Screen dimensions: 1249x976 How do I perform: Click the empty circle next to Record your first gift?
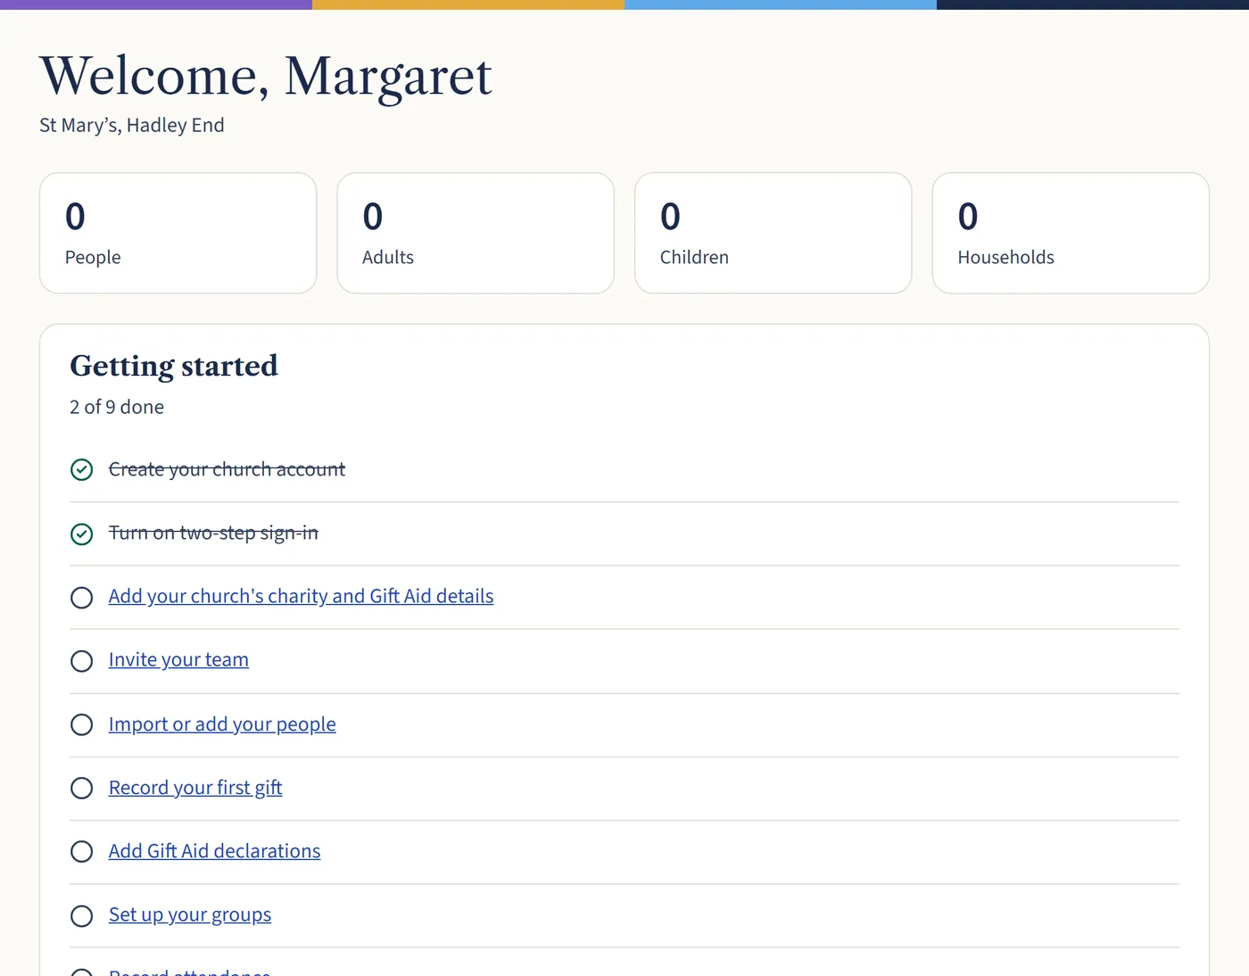pyautogui.click(x=81, y=788)
